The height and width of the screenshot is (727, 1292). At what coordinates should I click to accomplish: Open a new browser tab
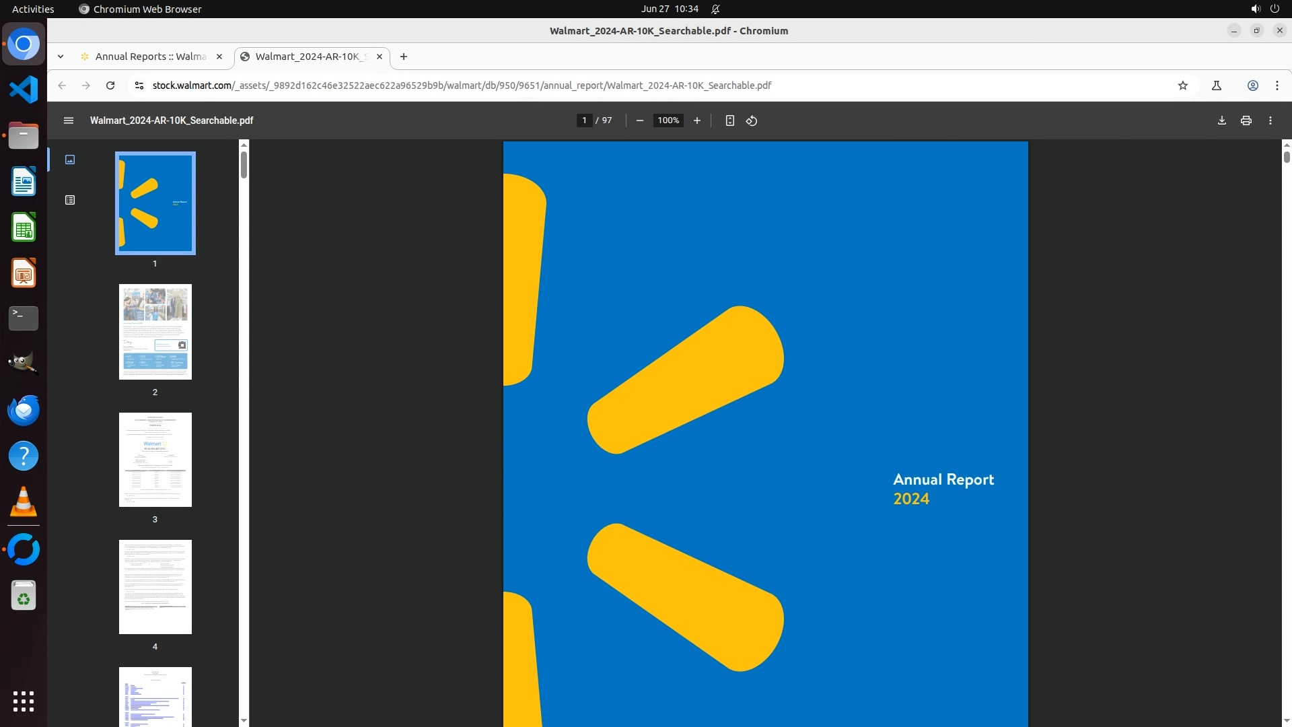point(403,57)
